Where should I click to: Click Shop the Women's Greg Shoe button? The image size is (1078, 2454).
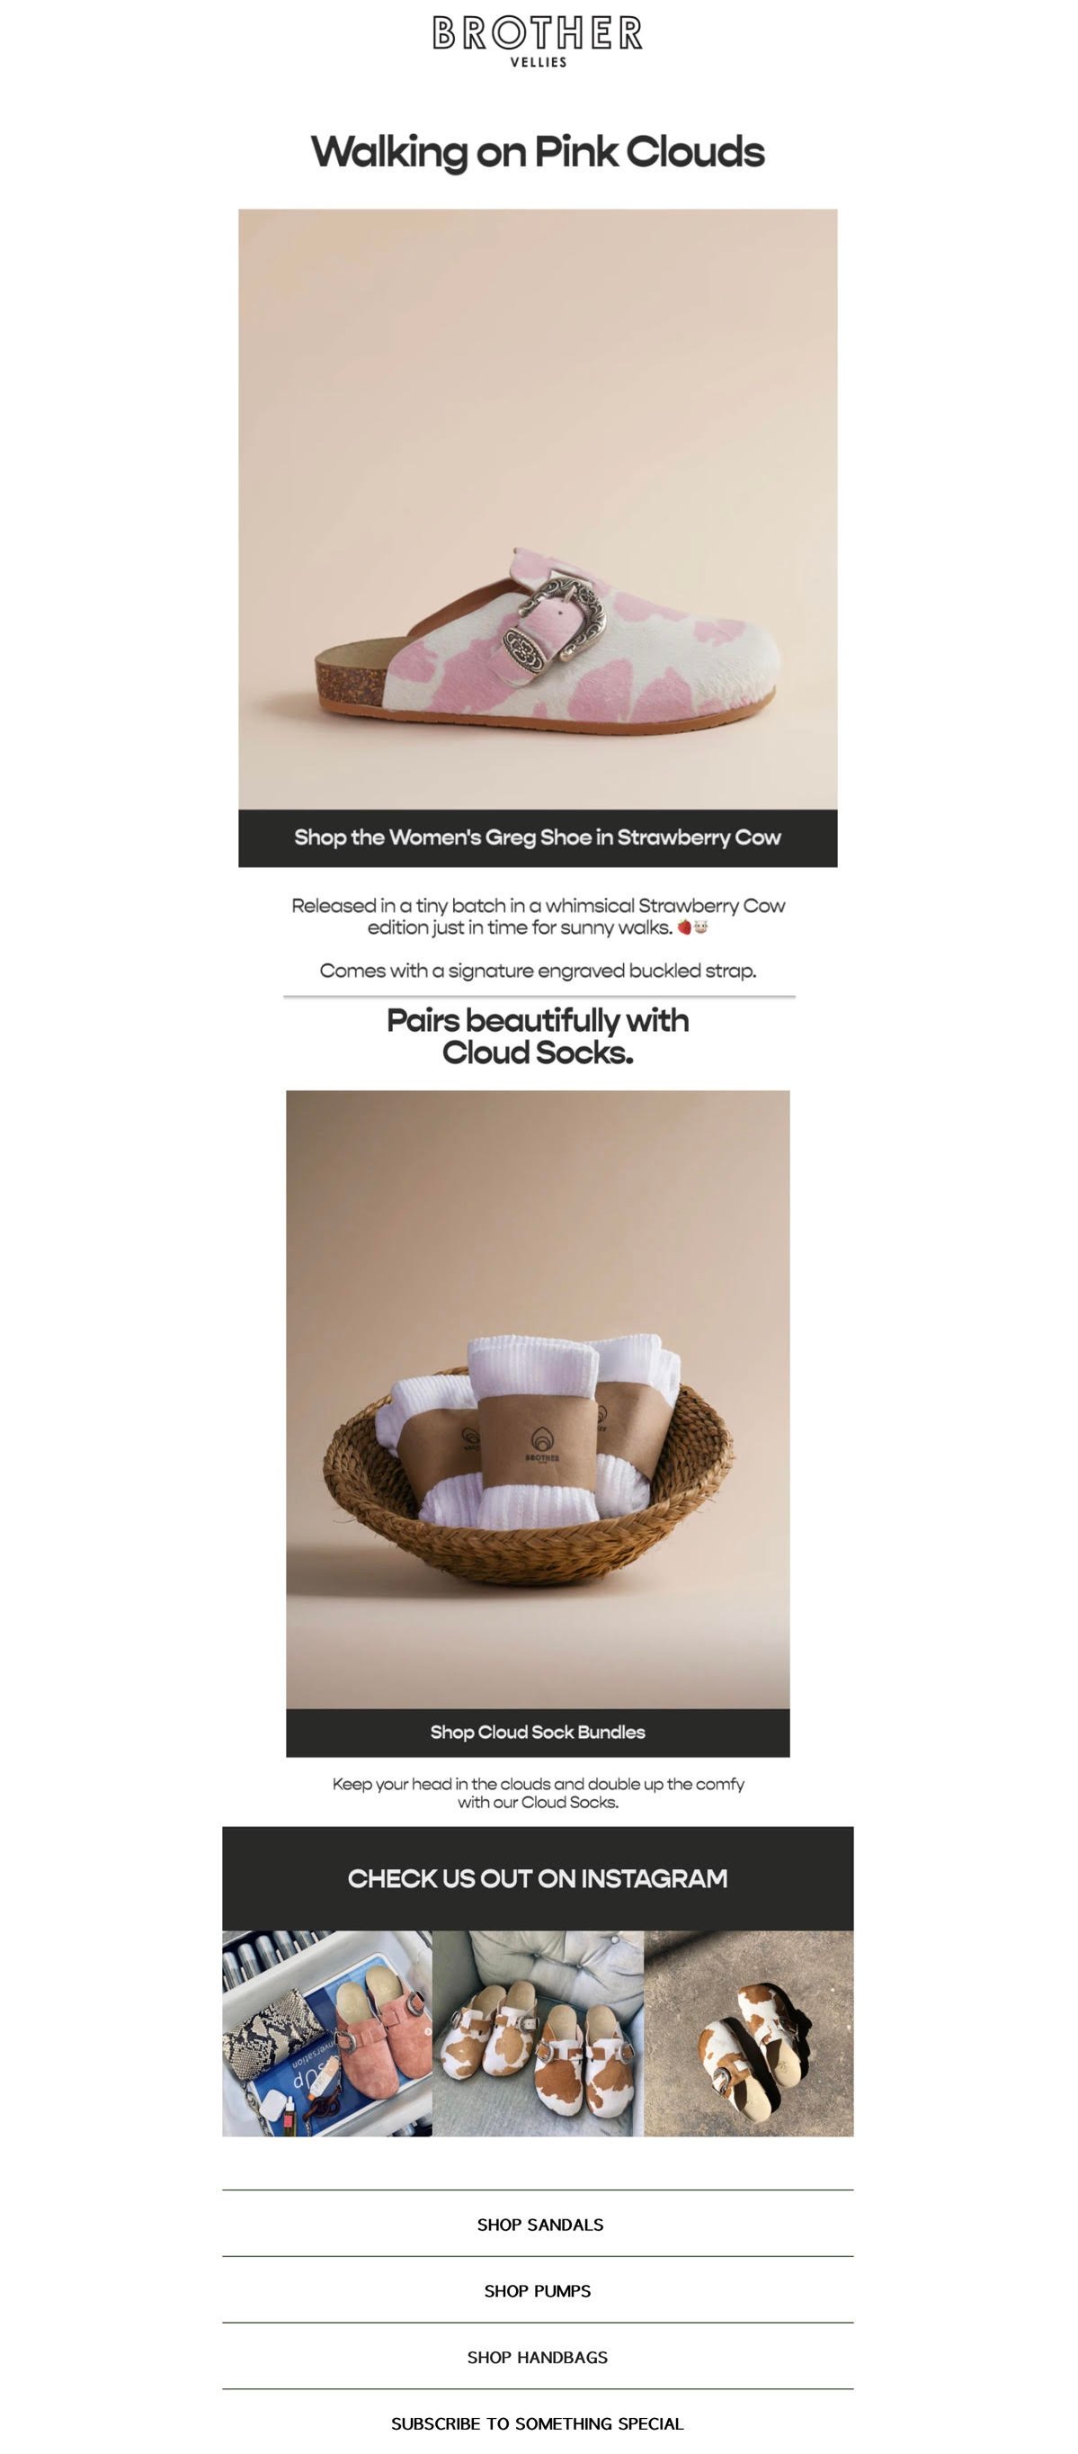coord(538,838)
